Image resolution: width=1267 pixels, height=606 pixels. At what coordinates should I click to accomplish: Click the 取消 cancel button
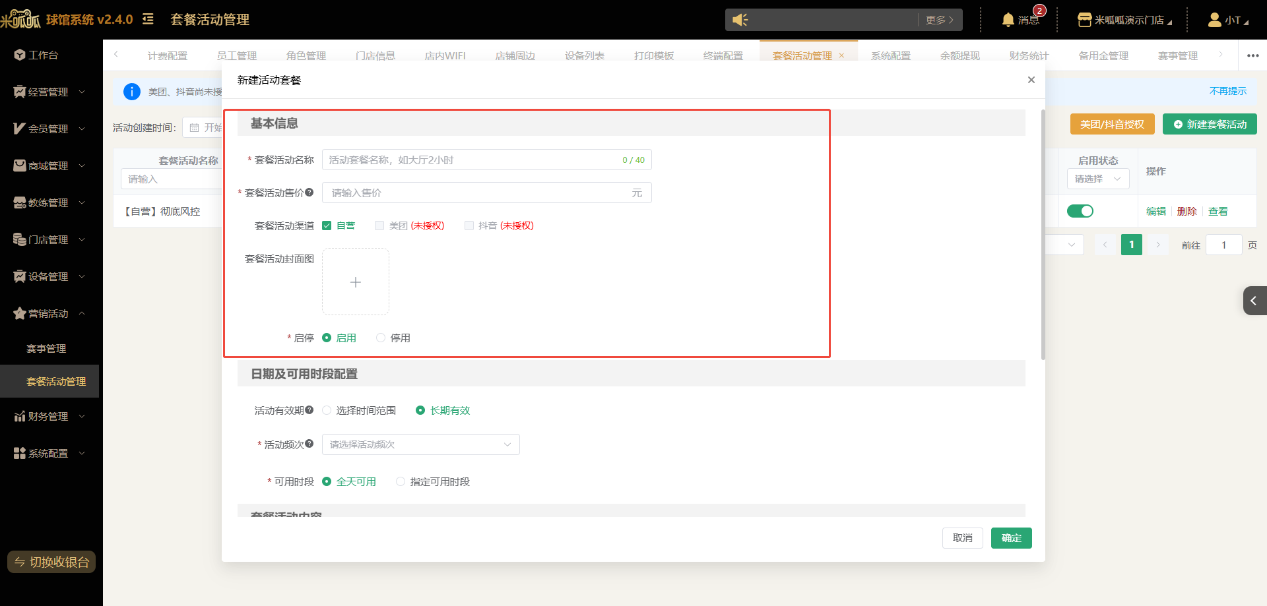(963, 538)
